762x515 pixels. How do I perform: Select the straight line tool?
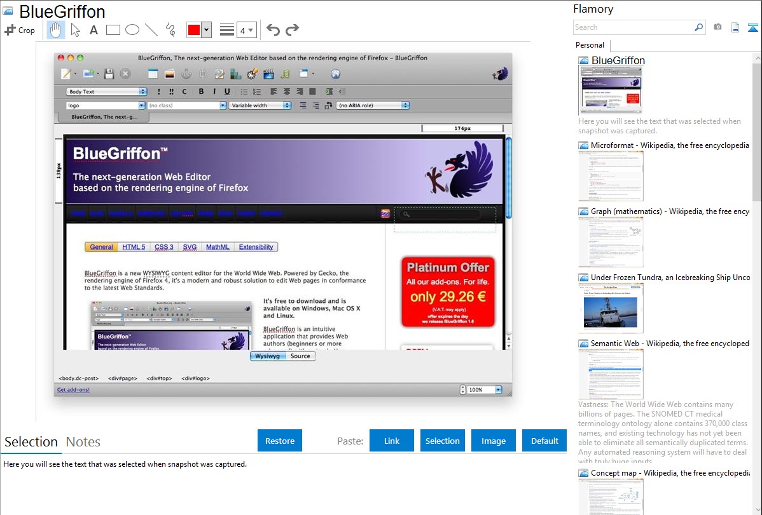tap(151, 30)
